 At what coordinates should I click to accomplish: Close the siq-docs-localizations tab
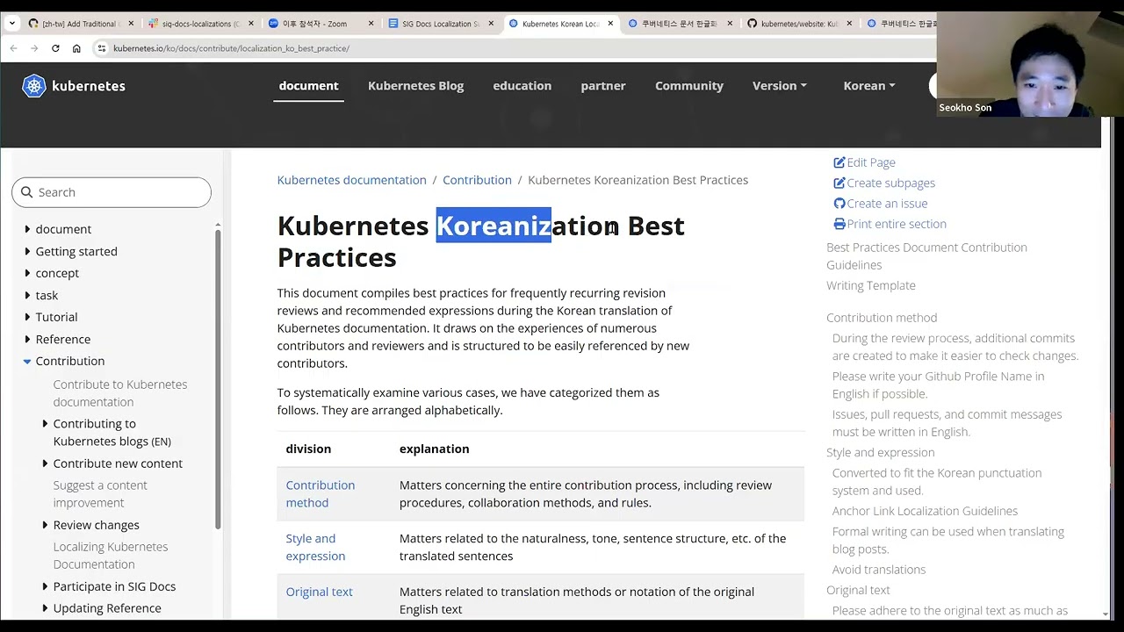click(x=251, y=24)
